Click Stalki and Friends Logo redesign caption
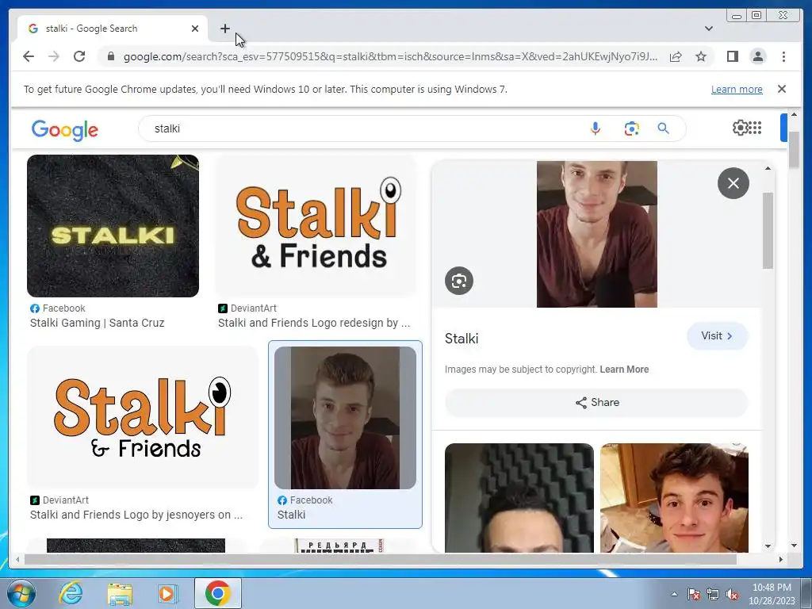 [x=314, y=324]
